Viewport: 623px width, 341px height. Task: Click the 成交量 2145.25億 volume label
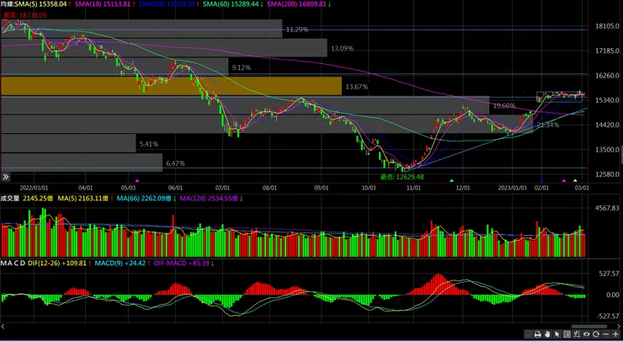pyautogui.click(x=27, y=198)
